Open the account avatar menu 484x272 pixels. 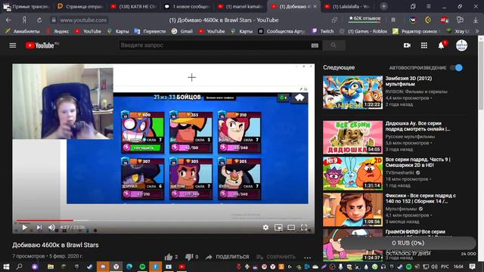coord(461,45)
